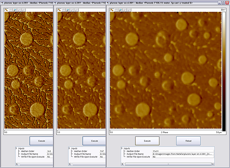
Task: Collapse the Inputs tree in the 7x7 window
Action: tap(69, 148)
